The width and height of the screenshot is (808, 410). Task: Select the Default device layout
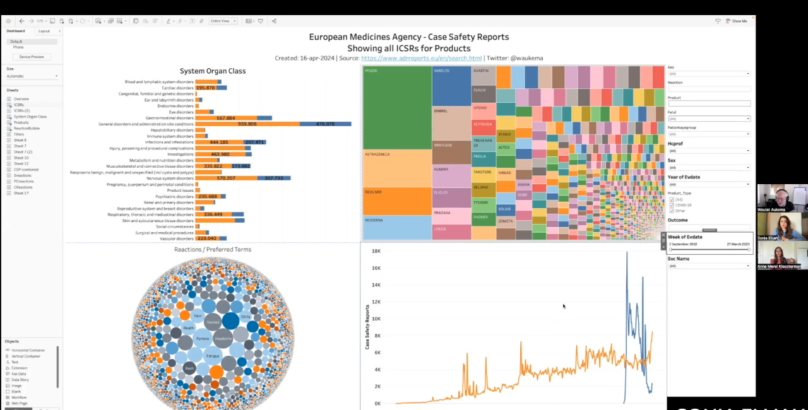pos(32,42)
